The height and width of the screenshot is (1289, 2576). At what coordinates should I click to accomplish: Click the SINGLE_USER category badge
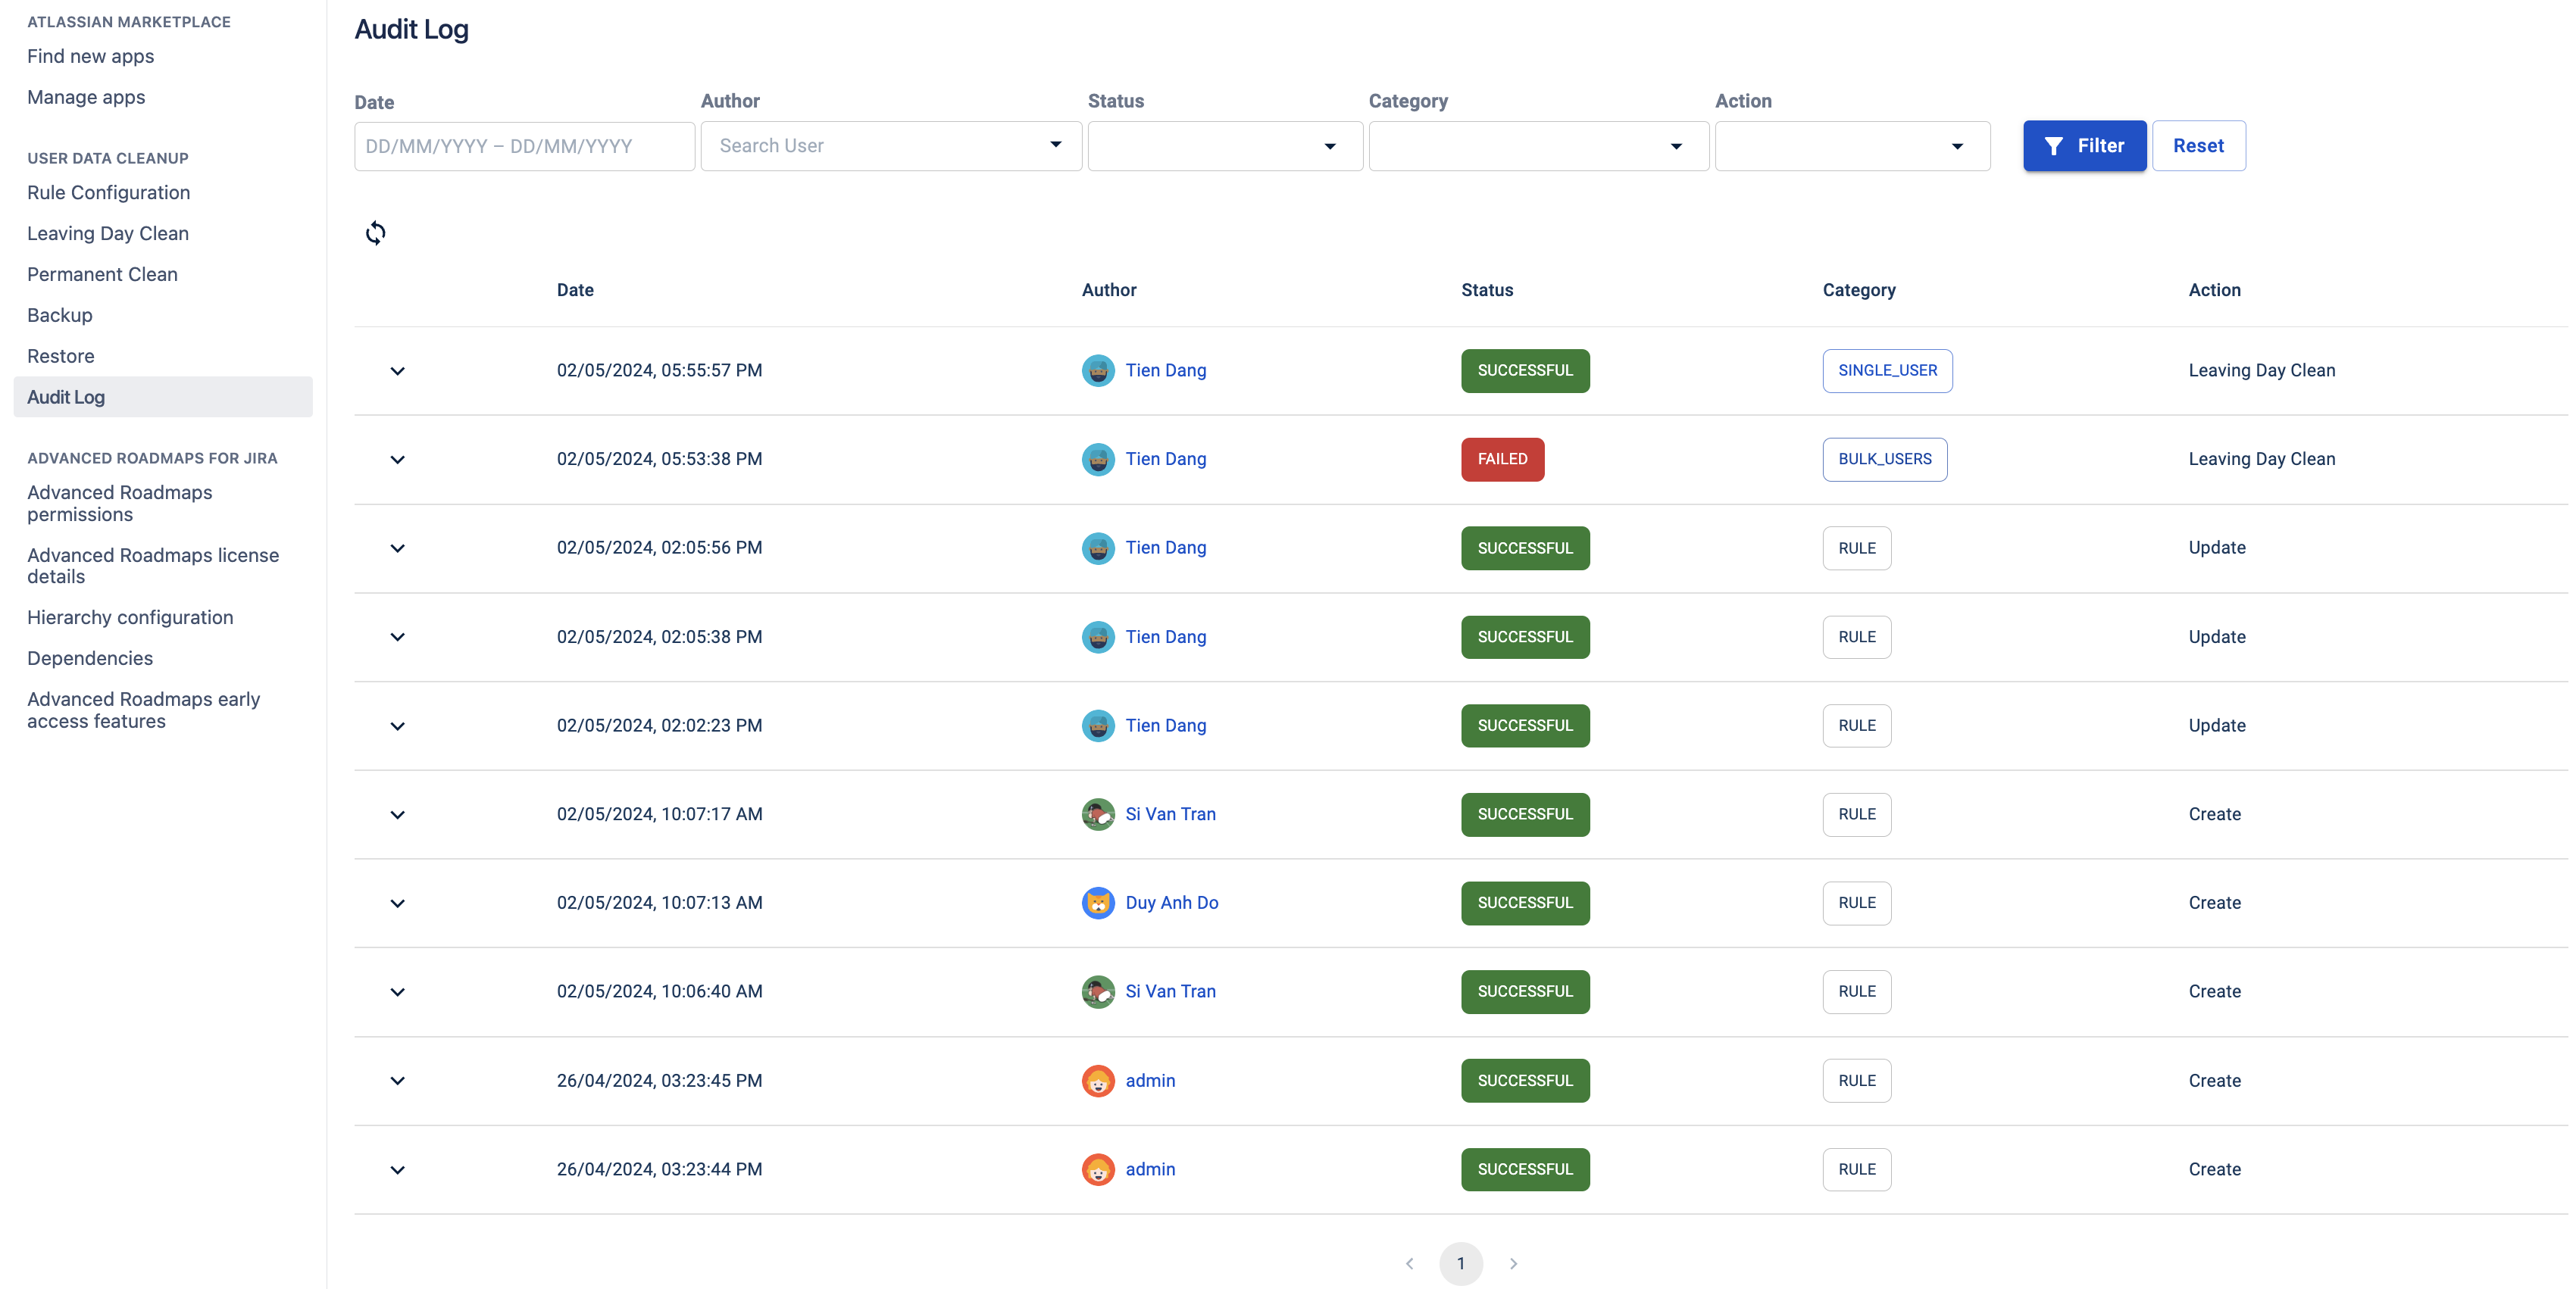[x=1886, y=370]
